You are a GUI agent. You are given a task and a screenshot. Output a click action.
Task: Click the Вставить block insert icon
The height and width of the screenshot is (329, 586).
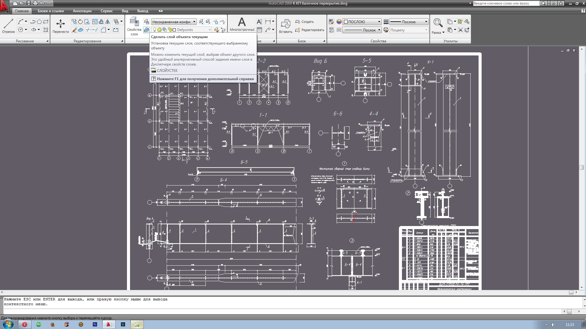pos(286,26)
